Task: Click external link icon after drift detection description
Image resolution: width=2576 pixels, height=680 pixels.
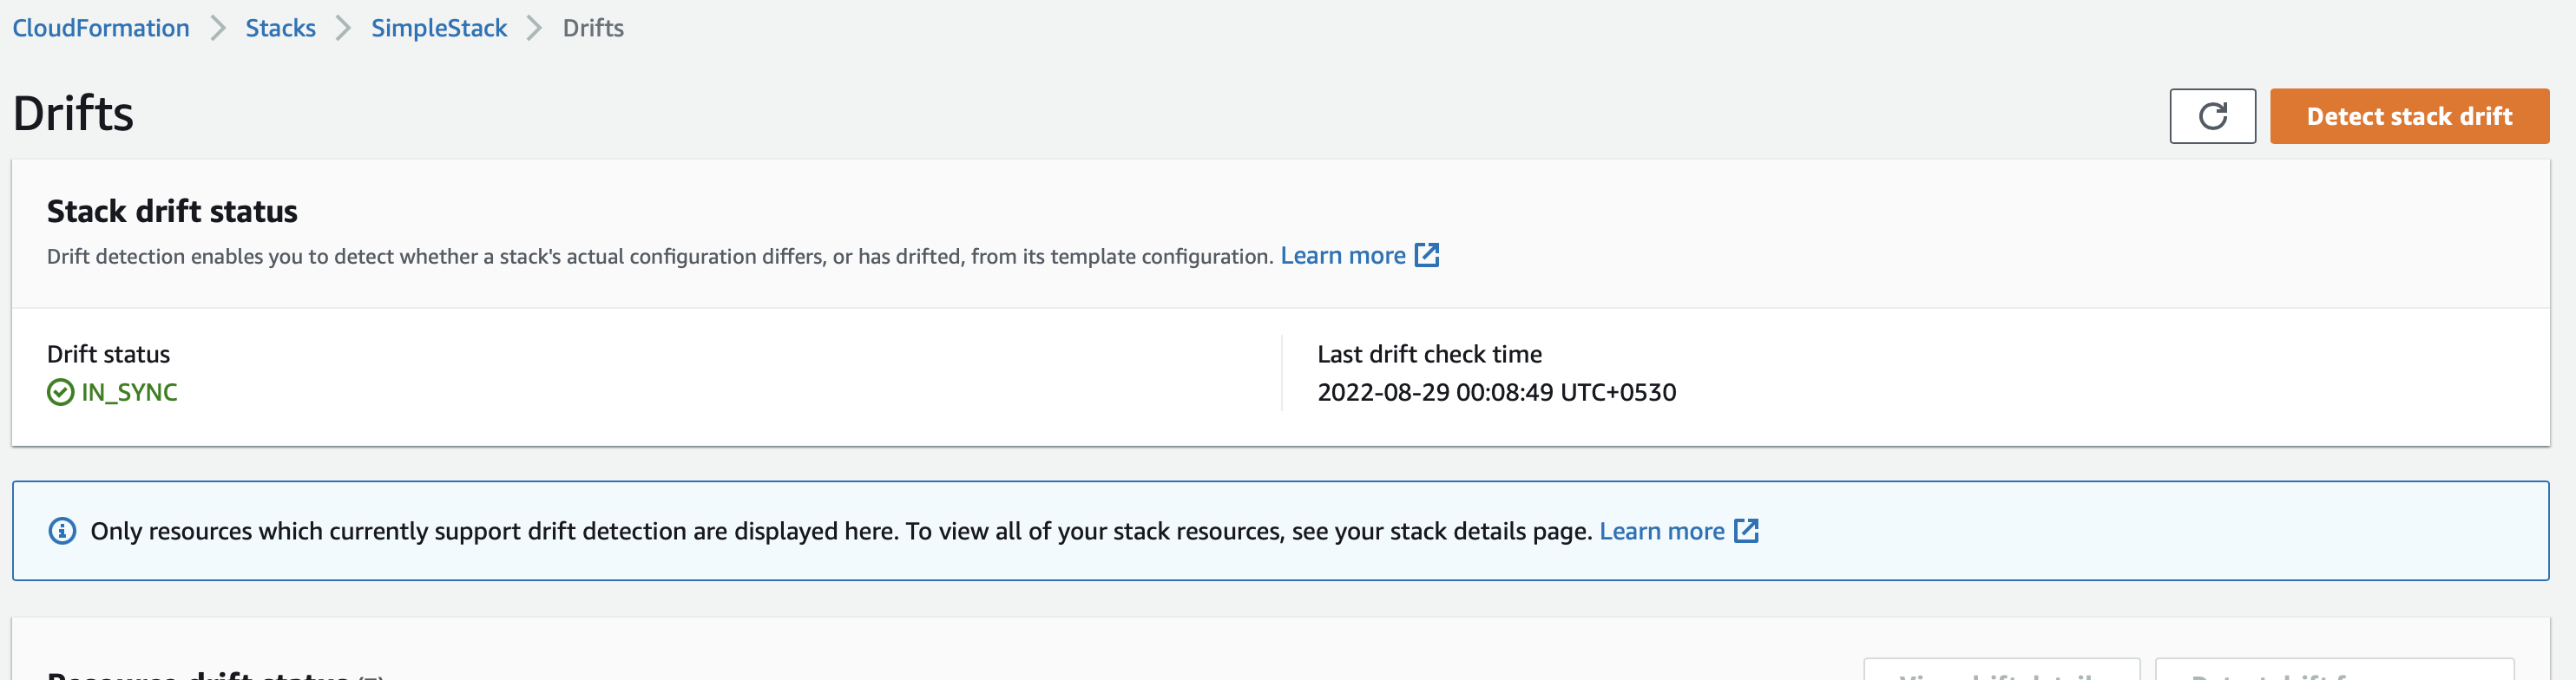Action: coord(1427,256)
